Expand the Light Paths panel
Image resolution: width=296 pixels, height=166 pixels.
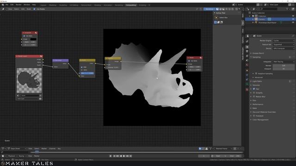[x=257, y=81]
